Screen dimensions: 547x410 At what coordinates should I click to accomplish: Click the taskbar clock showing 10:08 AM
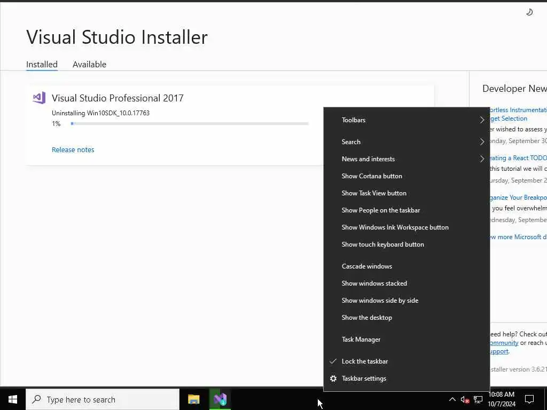[x=502, y=399]
